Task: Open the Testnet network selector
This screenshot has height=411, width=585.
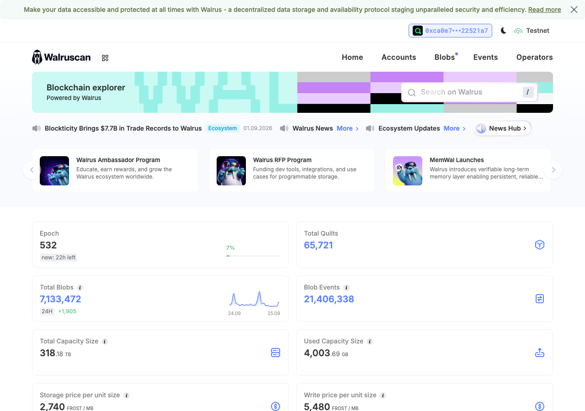Action: (x=532, y=31)
